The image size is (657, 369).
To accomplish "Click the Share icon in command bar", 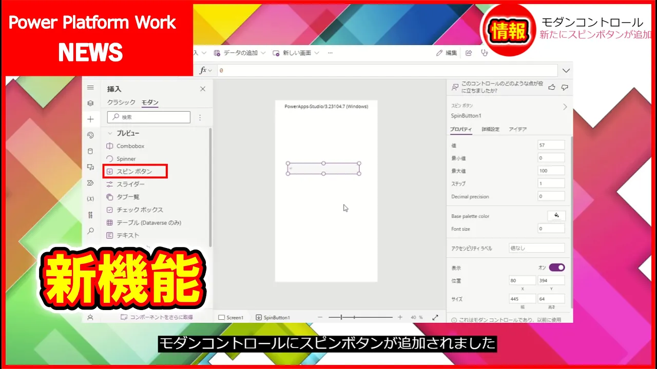I will pos(469,53).
